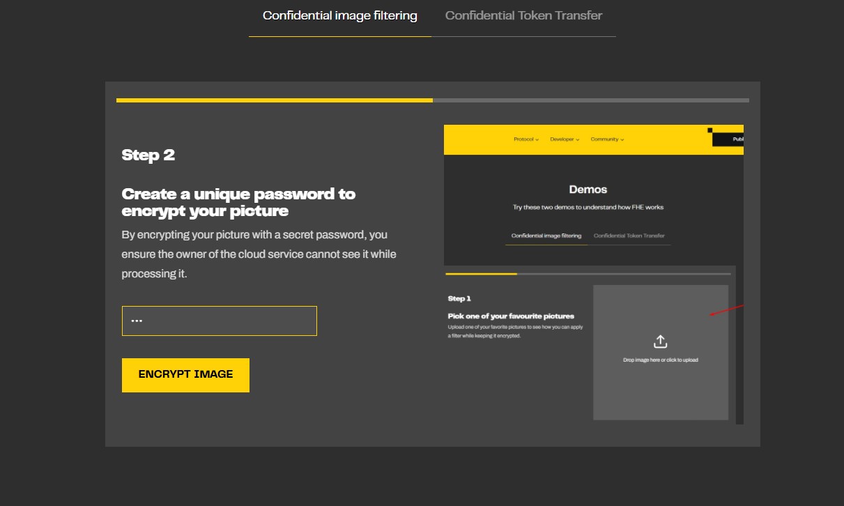This screenshot has width=844, height=506.
Task: Select the Confidential image filtering tab
Action: click(x=339, y=15)
